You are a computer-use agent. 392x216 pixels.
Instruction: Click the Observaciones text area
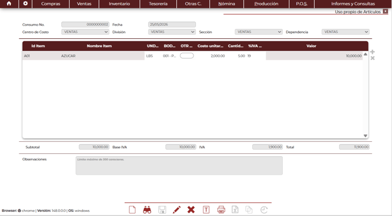(x=179, y=166)
